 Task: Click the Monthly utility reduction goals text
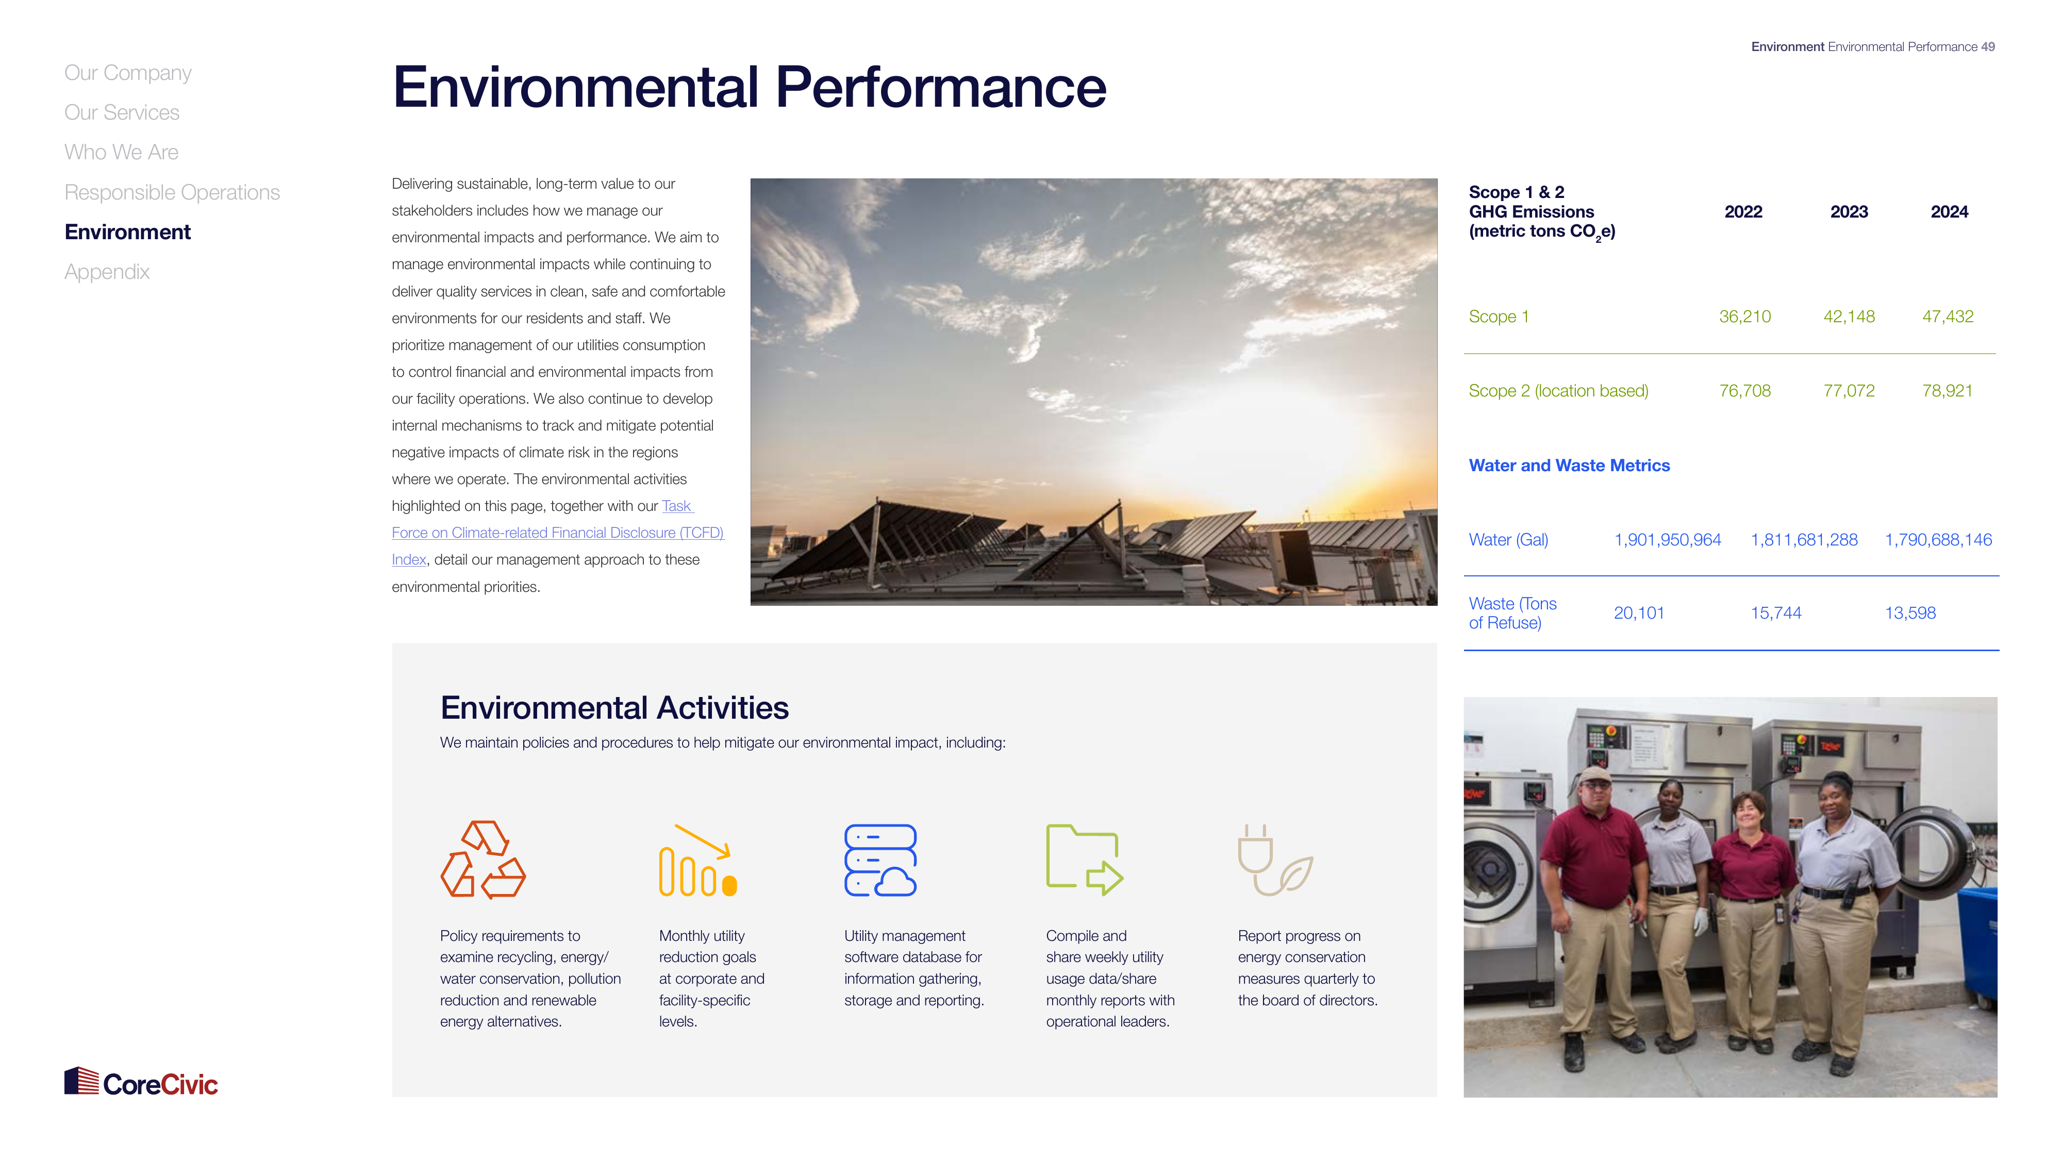[711, 979]
